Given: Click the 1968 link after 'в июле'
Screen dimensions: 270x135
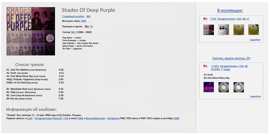Looking at the screenshot, I should click(x=80, y=118).
